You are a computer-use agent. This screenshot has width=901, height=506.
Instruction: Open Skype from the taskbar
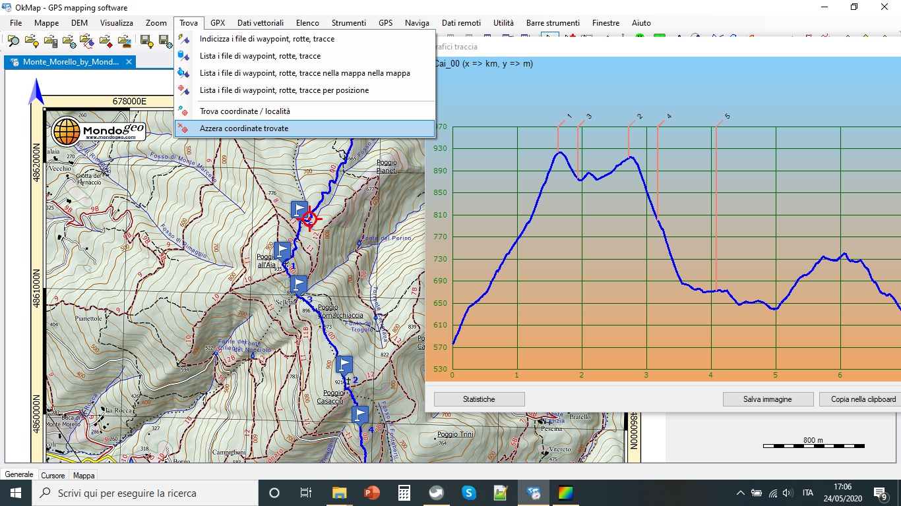click(469, 493)
